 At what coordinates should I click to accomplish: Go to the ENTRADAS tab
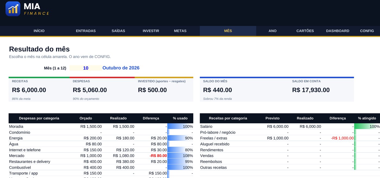86,31
